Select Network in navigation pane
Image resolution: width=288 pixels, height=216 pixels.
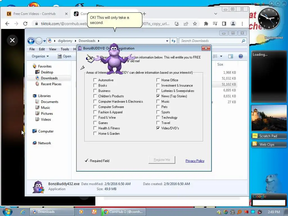pyautogui.click(x=44, y=143)
